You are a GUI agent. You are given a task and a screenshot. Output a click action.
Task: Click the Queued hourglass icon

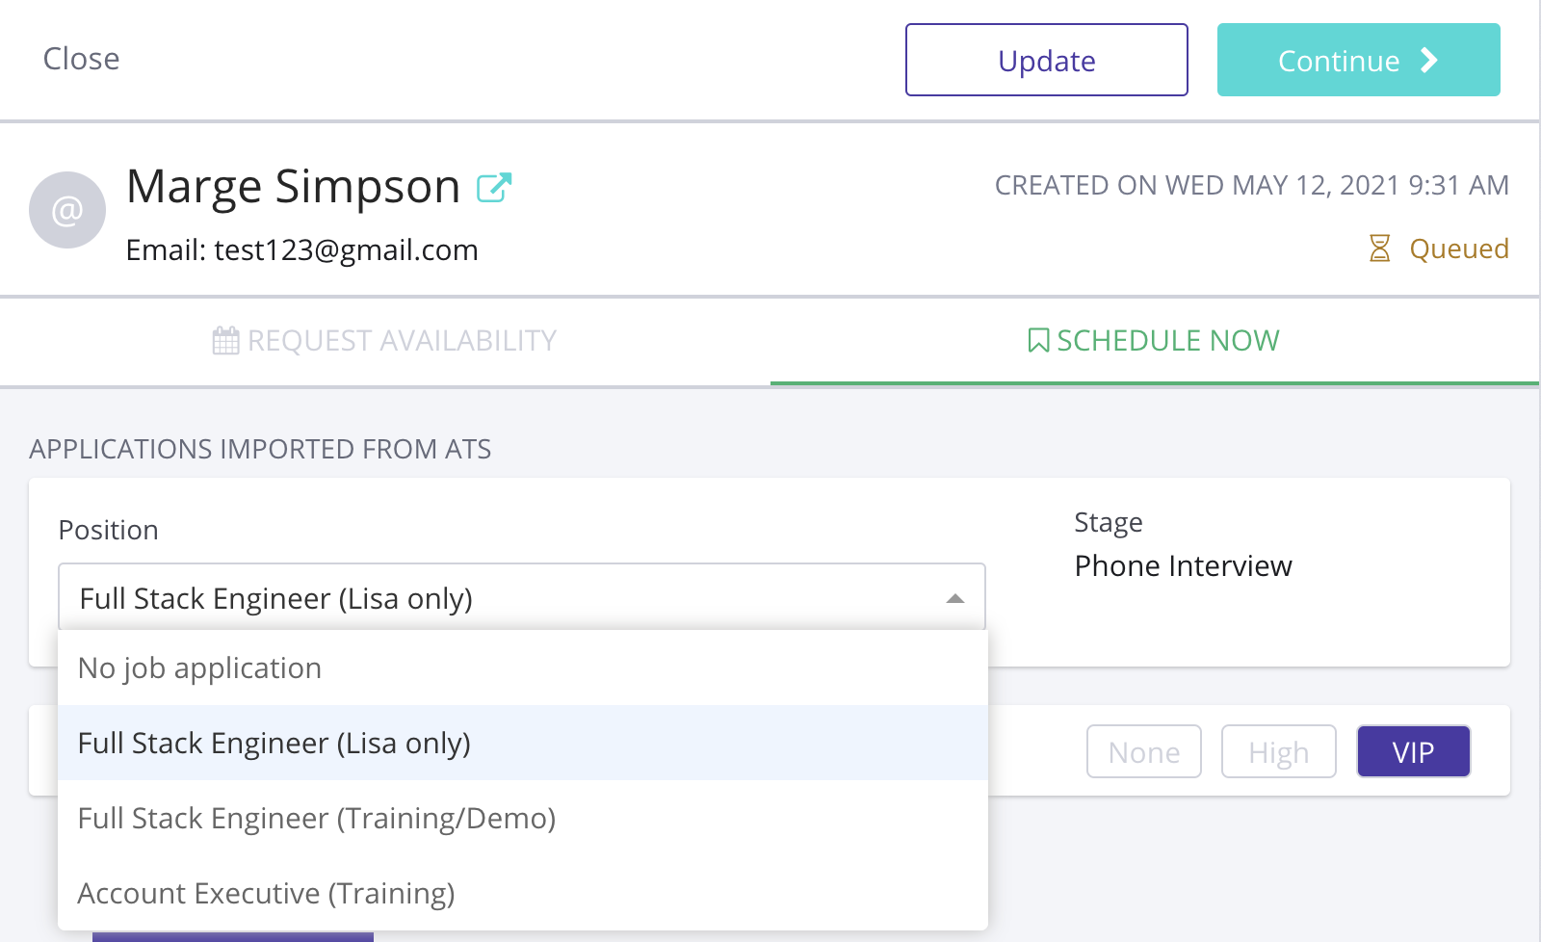(x=1379, y=249)
